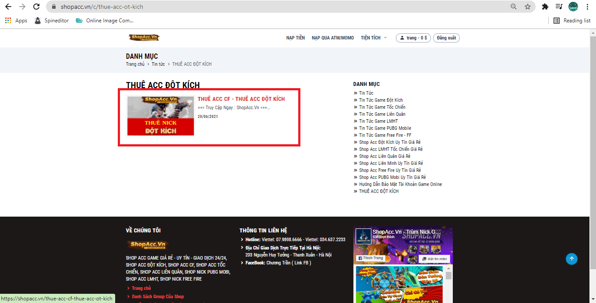Select Tin Tức Game LMHT category

pyautogui.click(x=378, y=121)
